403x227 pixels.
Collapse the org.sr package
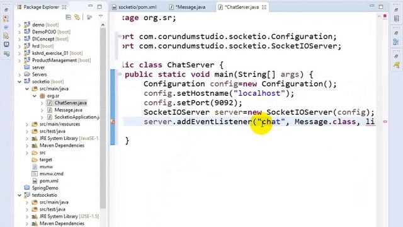(x=35, y=96)
